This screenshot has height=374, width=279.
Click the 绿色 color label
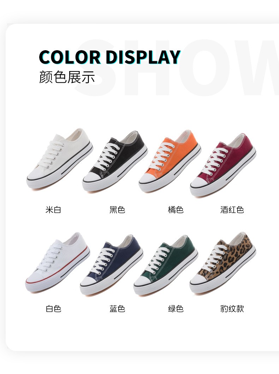[x=176, y=309]
